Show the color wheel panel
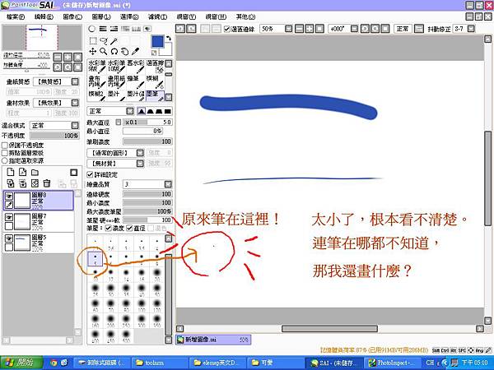 (91, 29)
